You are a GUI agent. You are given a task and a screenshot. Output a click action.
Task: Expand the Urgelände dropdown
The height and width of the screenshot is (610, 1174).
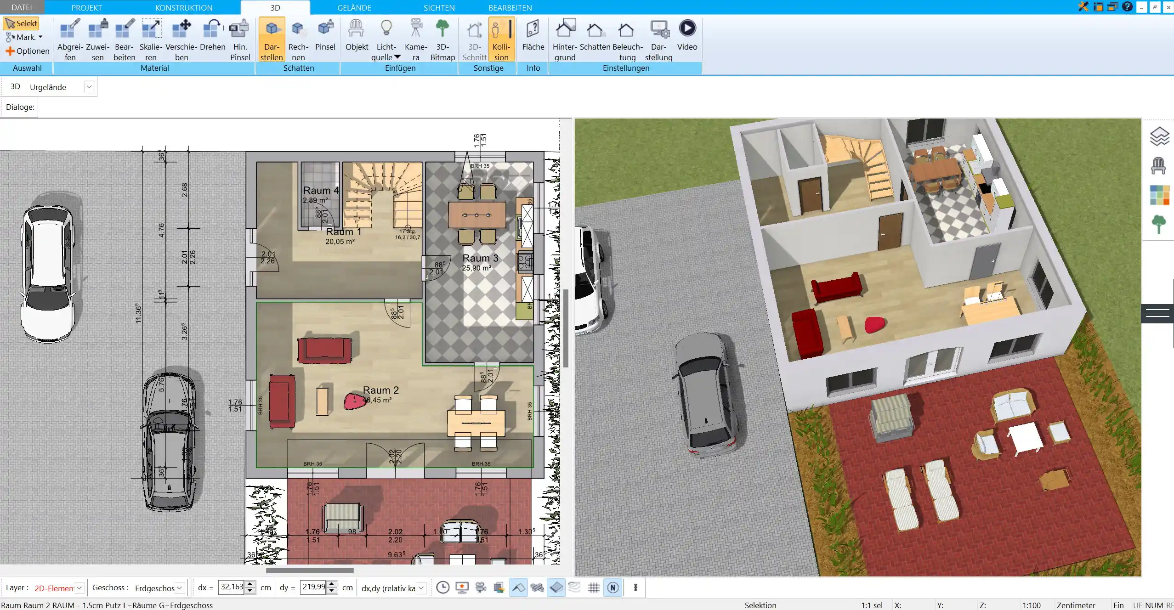tap(90, 87)
